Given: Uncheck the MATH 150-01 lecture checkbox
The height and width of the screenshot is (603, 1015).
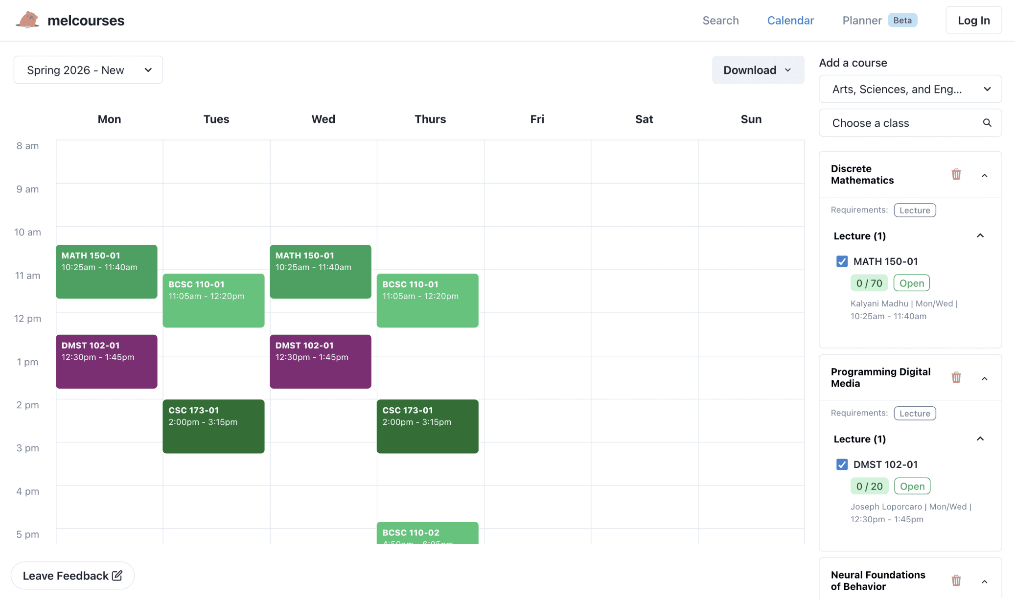Looking at the screenshot, I should tap(842, 261).
